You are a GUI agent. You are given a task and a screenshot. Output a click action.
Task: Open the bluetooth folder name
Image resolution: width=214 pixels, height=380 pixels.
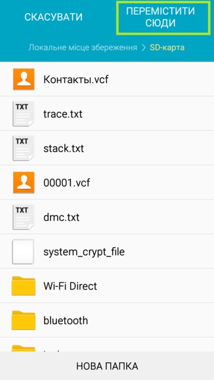pos(65,321)
